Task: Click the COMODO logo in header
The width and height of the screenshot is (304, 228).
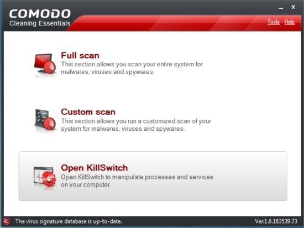Action: (40, 14)
